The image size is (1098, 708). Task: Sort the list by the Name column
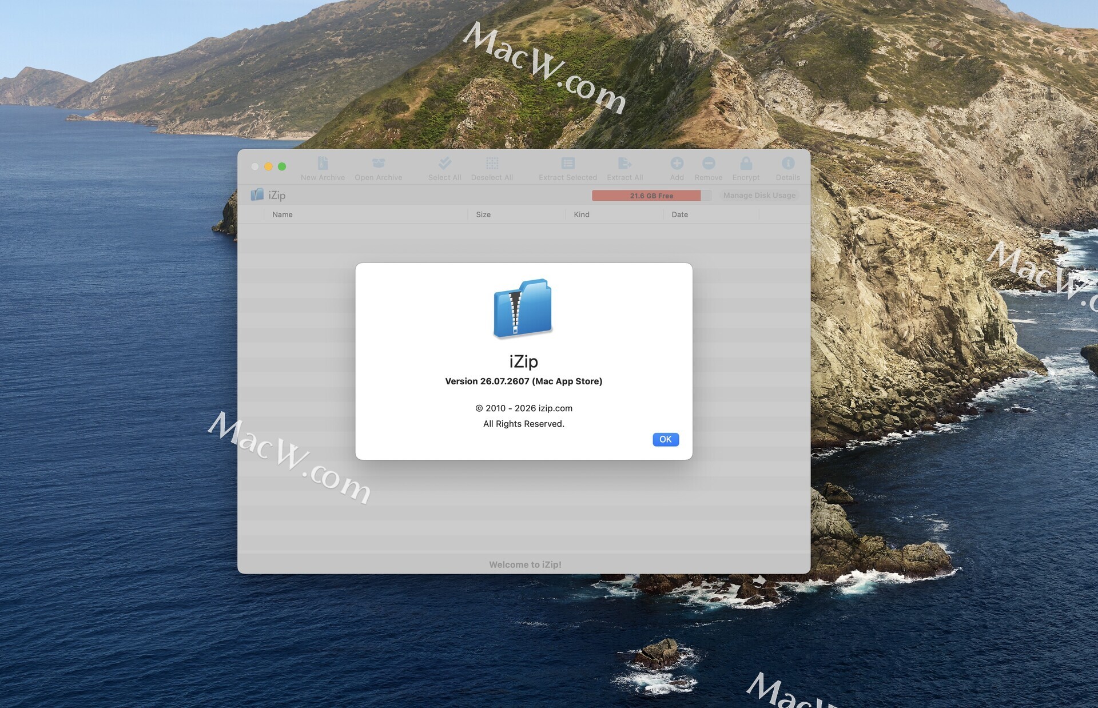click(365, 214)
